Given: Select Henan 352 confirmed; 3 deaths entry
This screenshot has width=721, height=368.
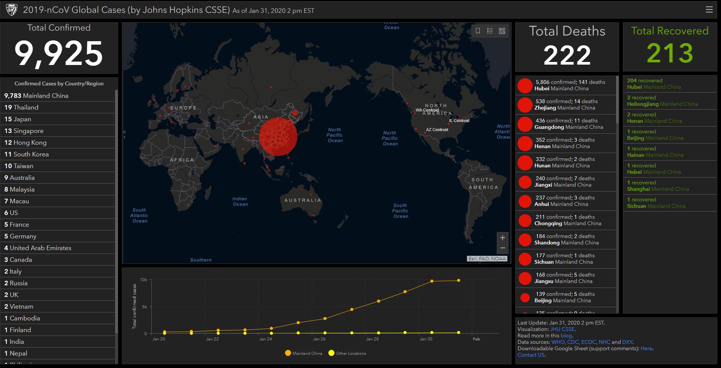Looking at the screenshot, I should (565, 143).
